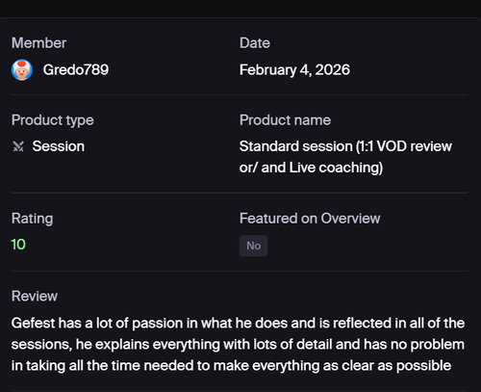Click the February 4, 2026 date
Viewport: 481px width, 392px height.
[x=294, y=70]
